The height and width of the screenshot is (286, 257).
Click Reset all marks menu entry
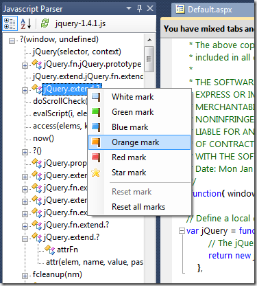[x=139, y=207]
